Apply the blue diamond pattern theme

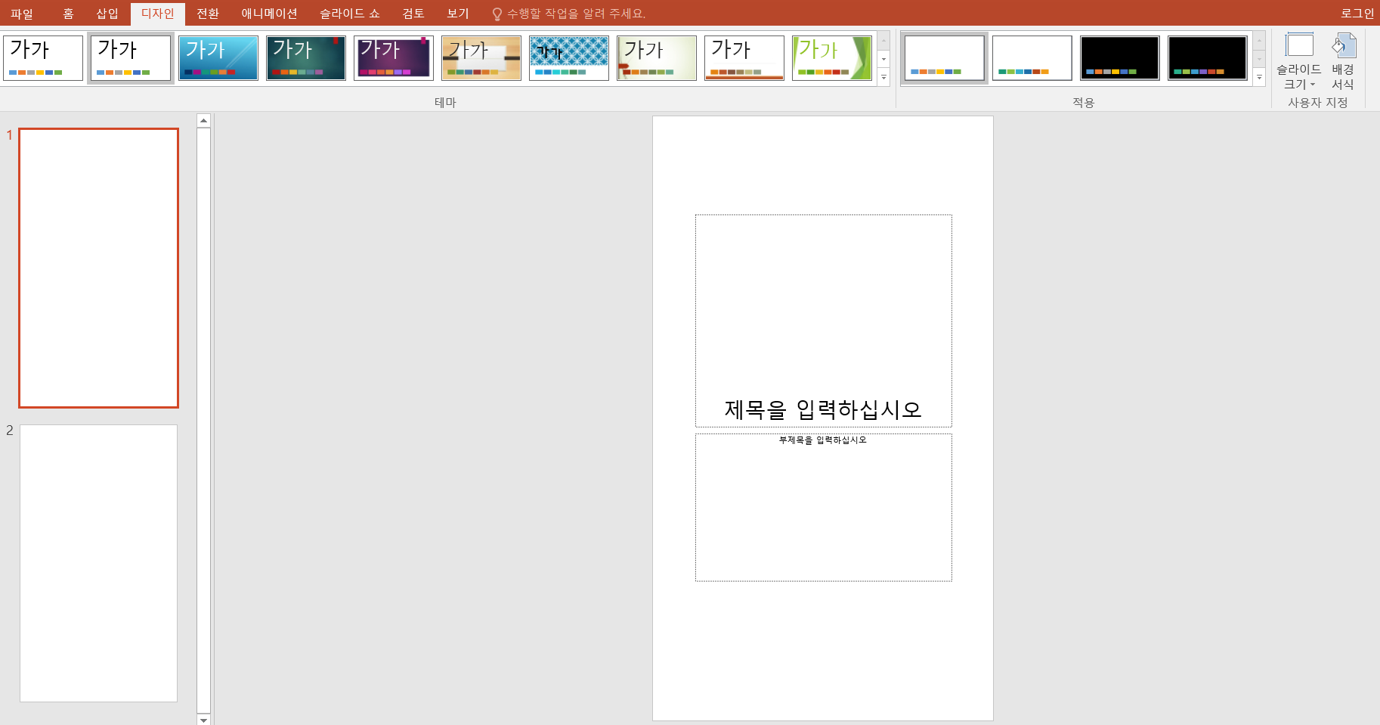[569, 58]
